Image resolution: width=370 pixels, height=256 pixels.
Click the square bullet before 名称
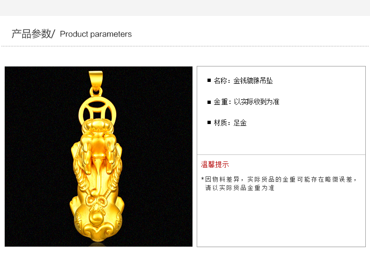pos(209,80)
